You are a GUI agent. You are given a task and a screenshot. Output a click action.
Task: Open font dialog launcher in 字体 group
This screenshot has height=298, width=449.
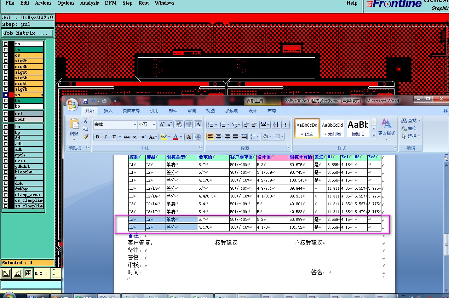point(201,148)
